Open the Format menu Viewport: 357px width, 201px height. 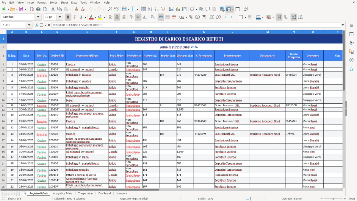42,2
